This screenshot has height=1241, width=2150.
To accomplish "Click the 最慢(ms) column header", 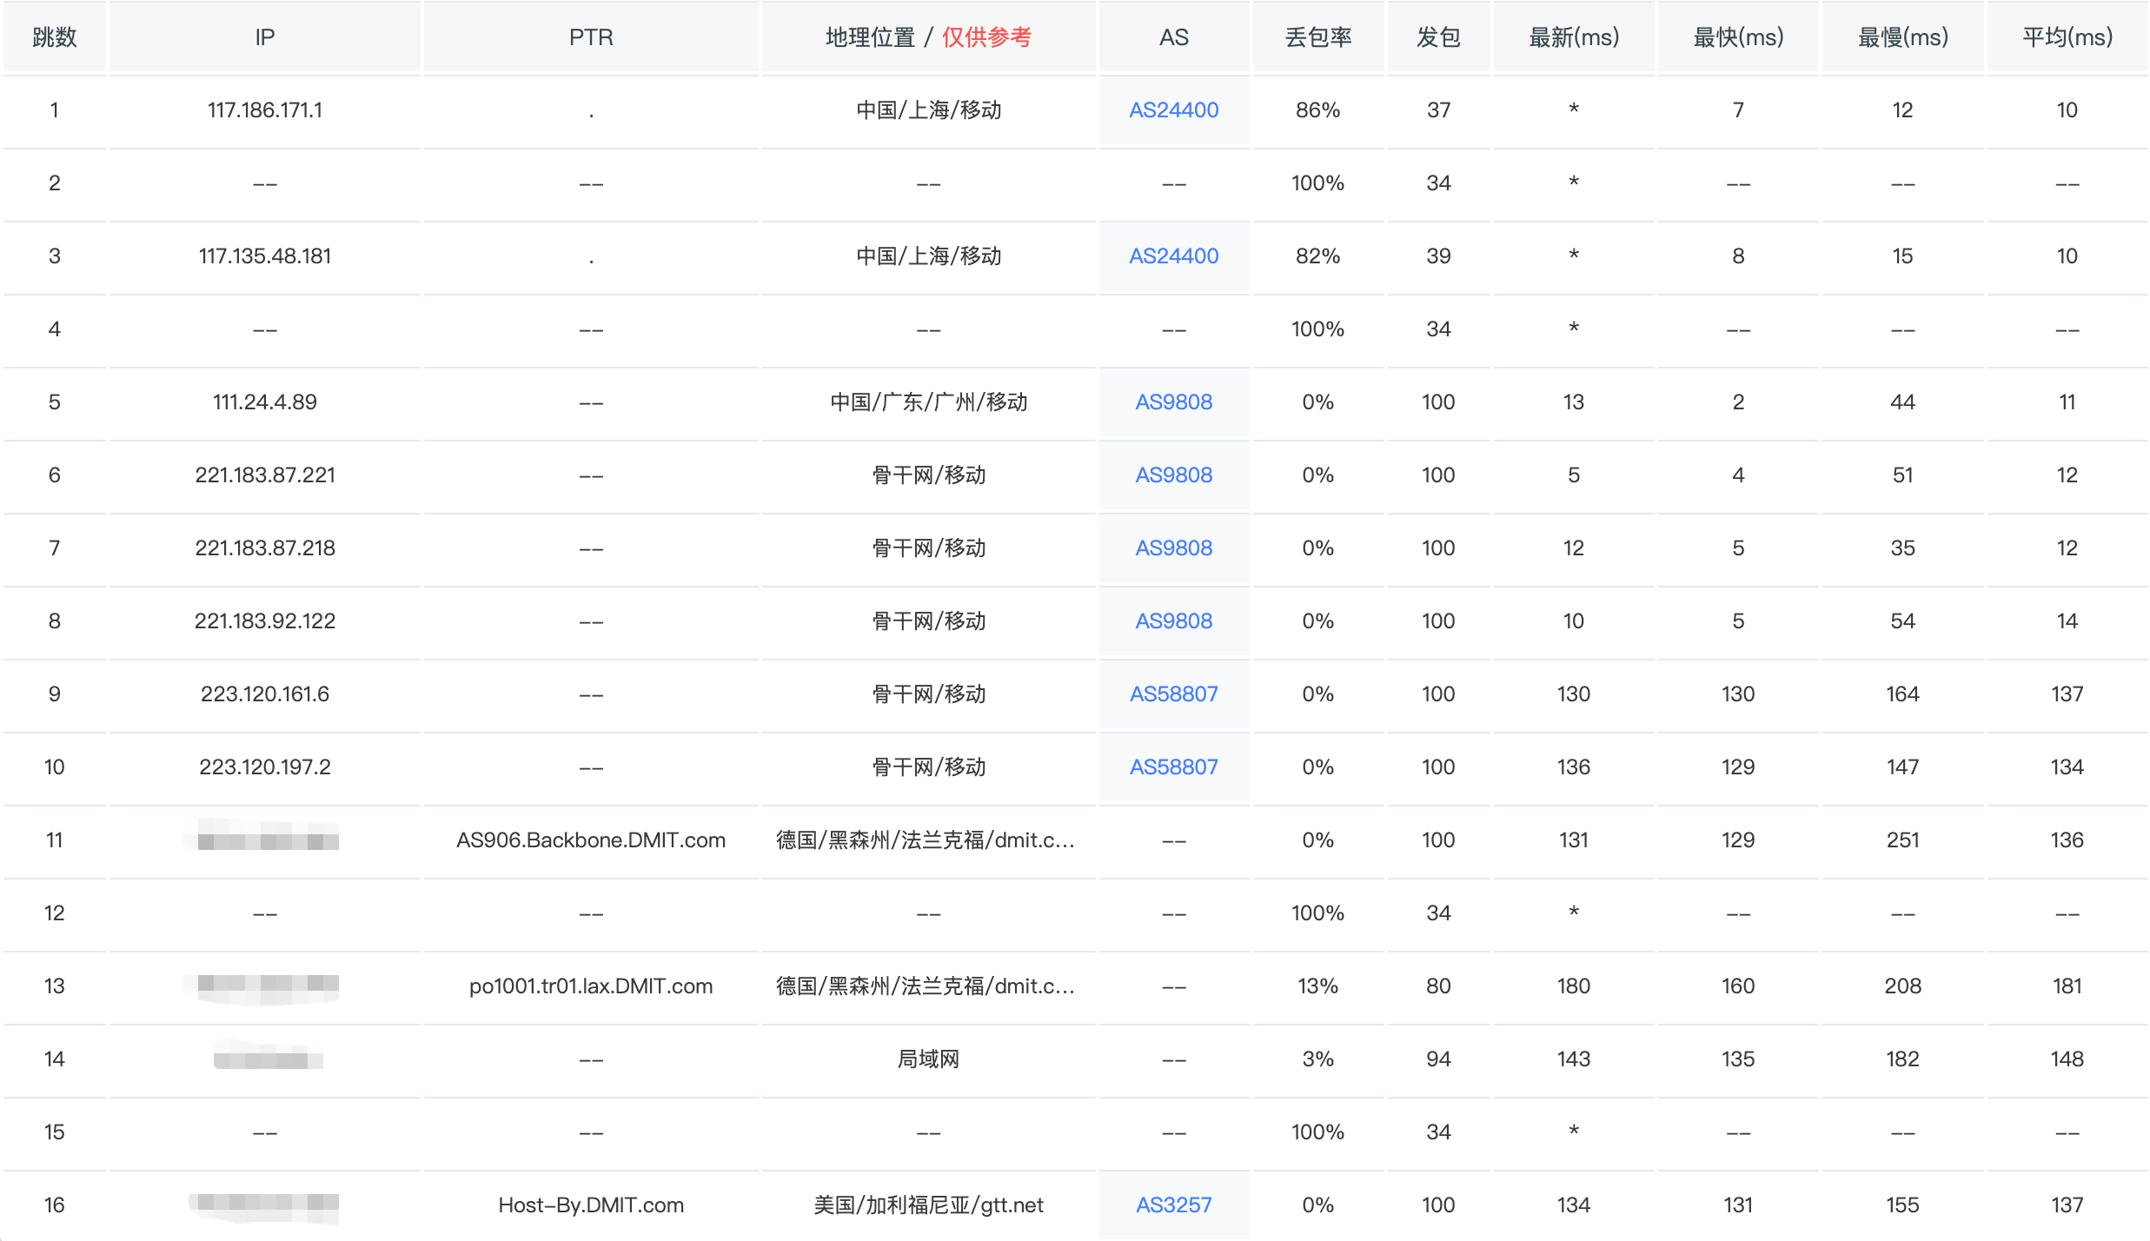I will pos(1902,37).
